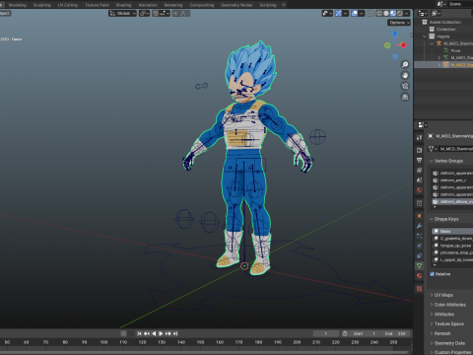Switch to solid viewport shading

386,14
